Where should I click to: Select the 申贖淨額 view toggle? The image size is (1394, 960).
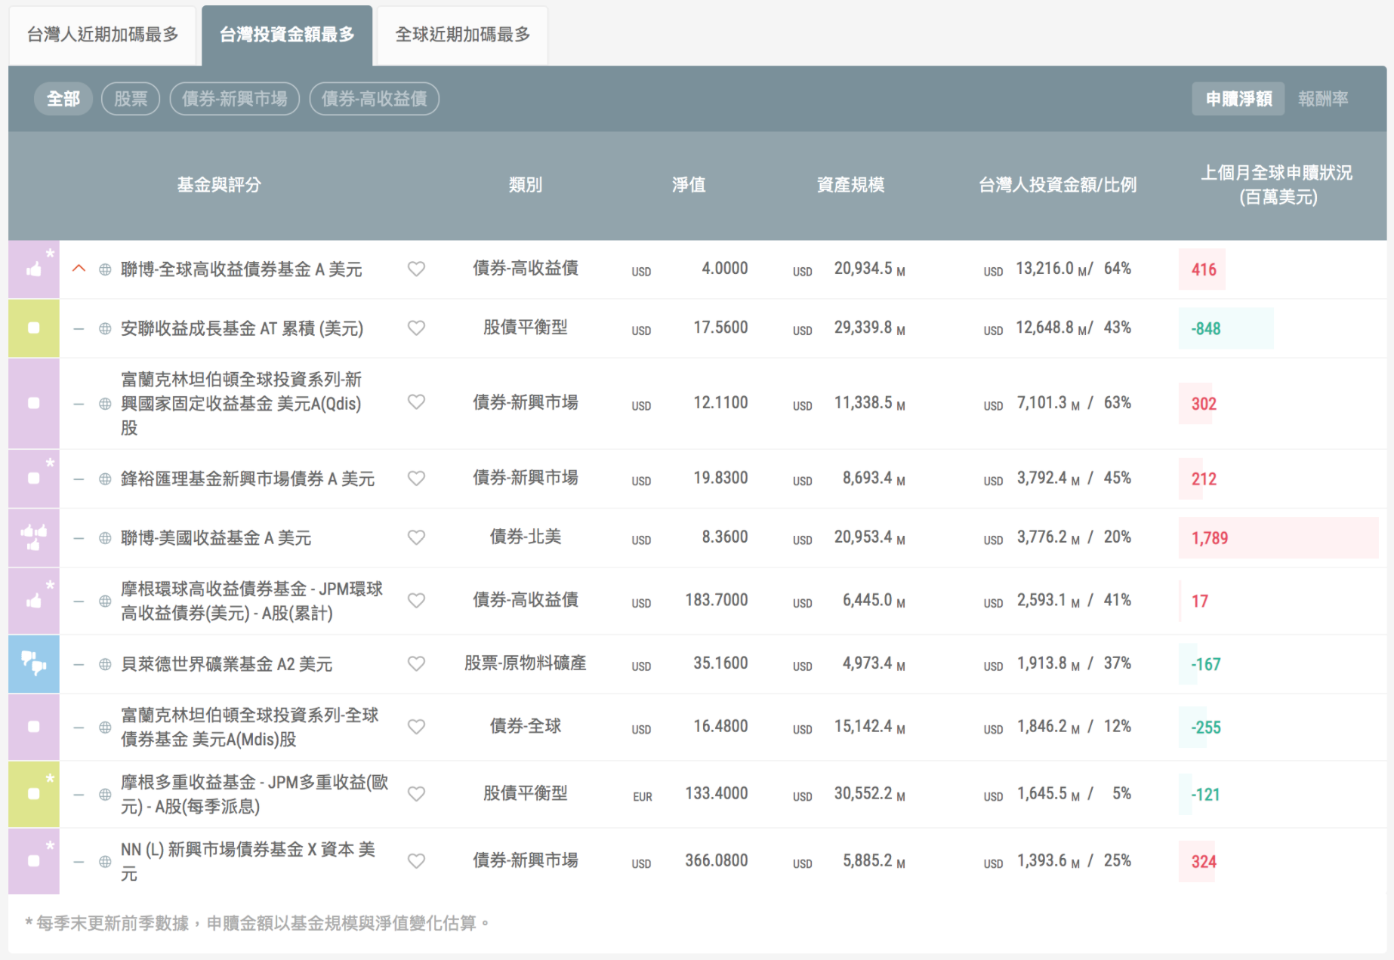[1238, 99]
